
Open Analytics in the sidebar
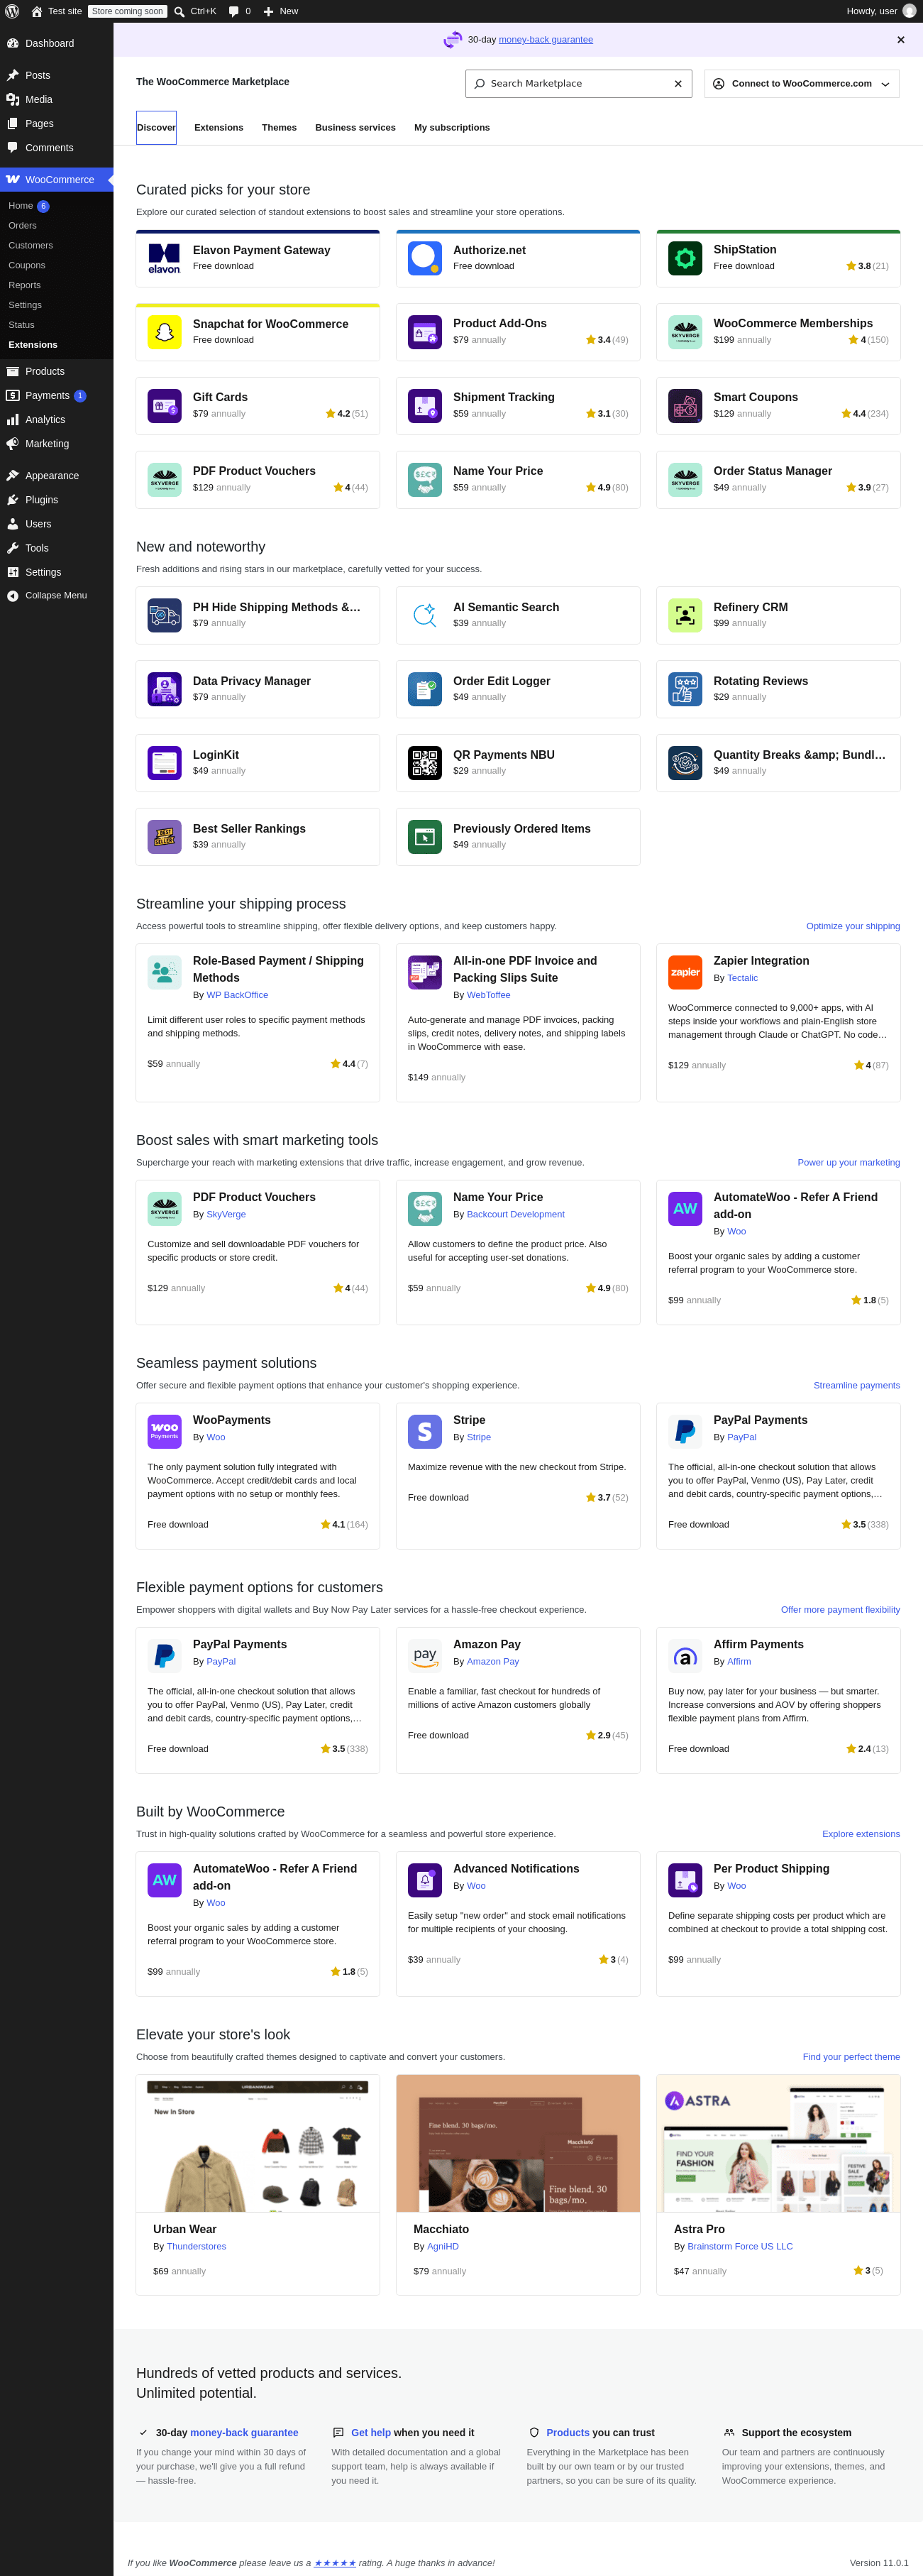pyautogui.click(x=45, y=420)
